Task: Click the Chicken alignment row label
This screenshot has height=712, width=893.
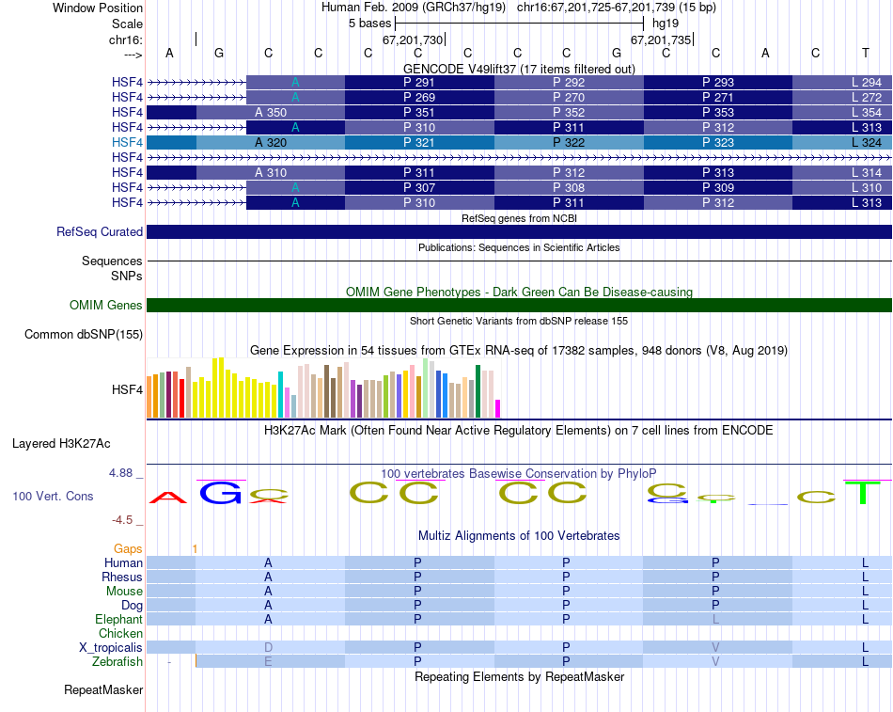Action: [120, 633]
